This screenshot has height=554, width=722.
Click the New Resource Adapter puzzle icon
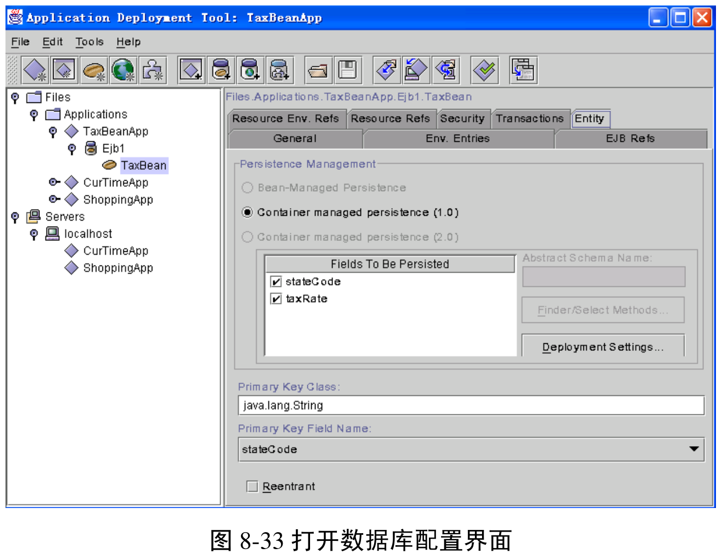tap(153, 70)
